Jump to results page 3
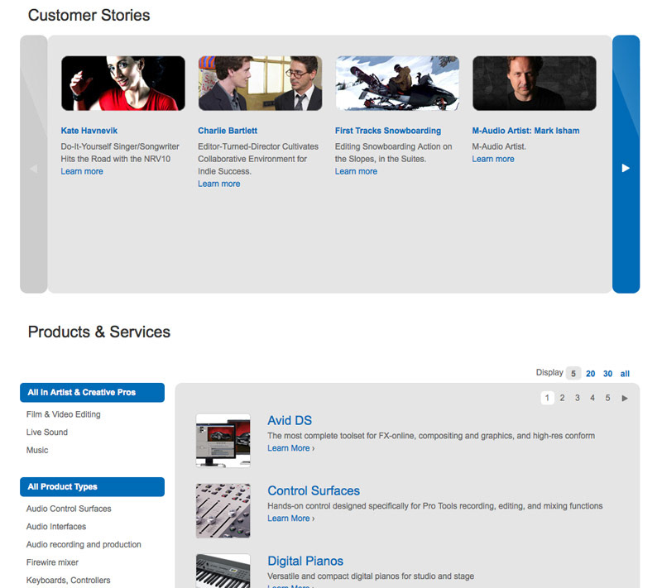The image size is (662, 588). [577, 398]
